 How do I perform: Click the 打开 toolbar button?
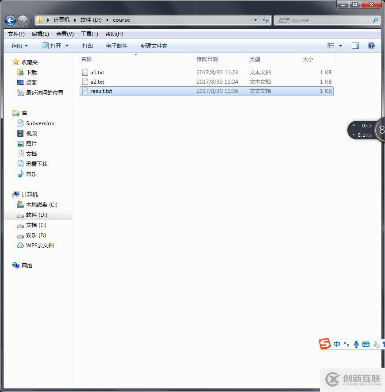pyautogui.click(x=52, y=46)
